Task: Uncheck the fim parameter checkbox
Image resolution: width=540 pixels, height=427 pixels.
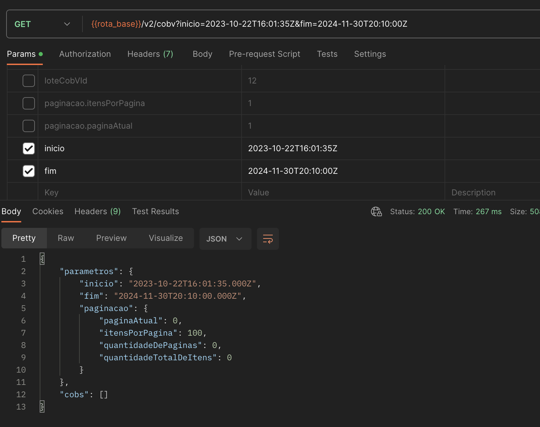Action: click(x=29, y=171)
